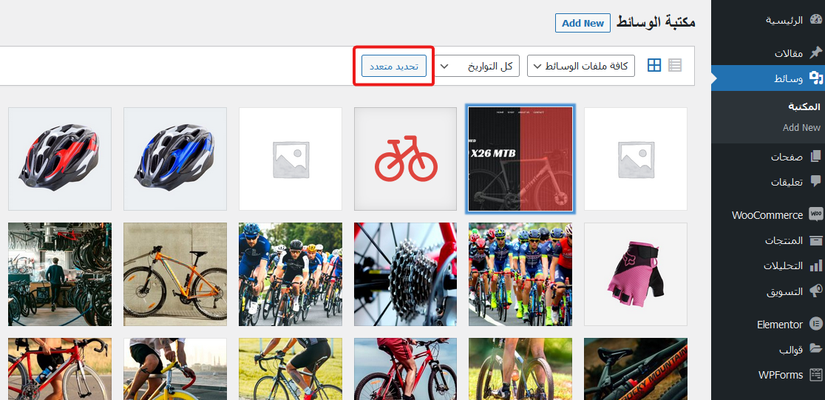Click the marketing megaphone icon
Viewport: 825px width, 400px height.
(815, 291)
